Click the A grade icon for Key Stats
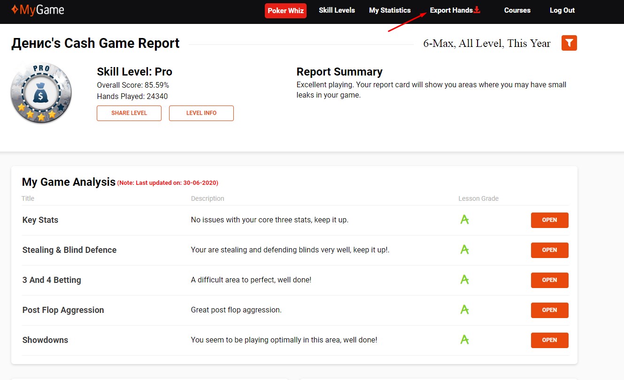Viewport: 624px width, 380px height. 464,220
